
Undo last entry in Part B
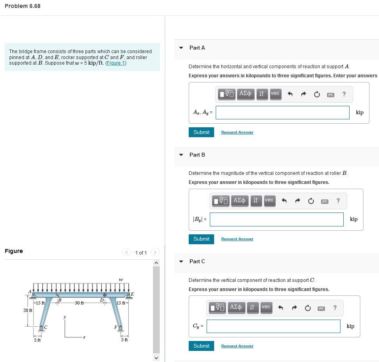pyautogui.click(x=284, y=201)
